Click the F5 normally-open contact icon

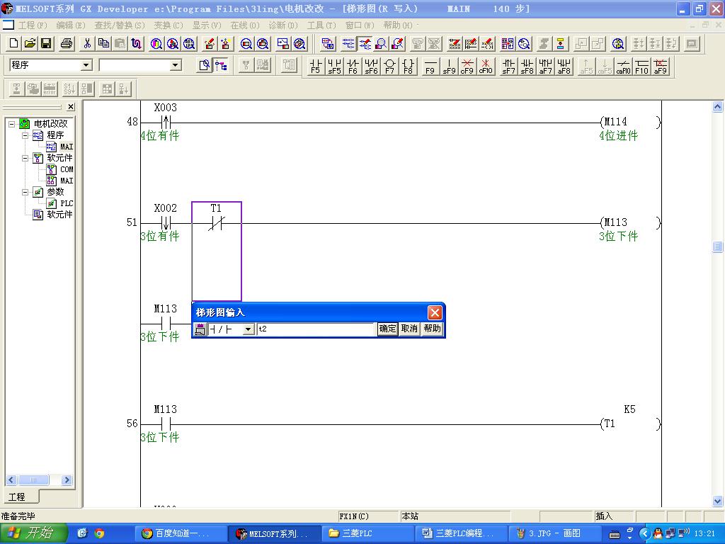coord(316,67)
